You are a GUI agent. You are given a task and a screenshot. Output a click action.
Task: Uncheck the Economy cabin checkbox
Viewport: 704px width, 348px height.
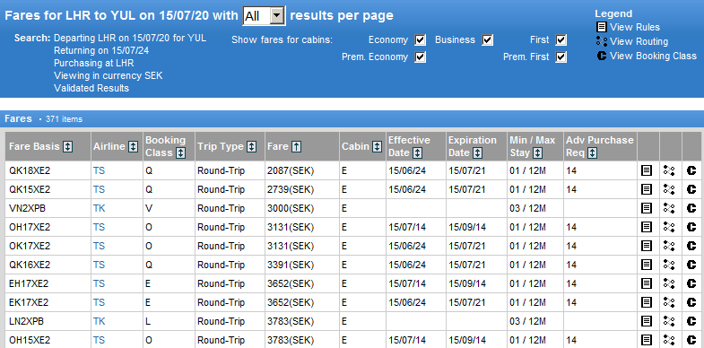pyautogui.click(x=421, y=40)
